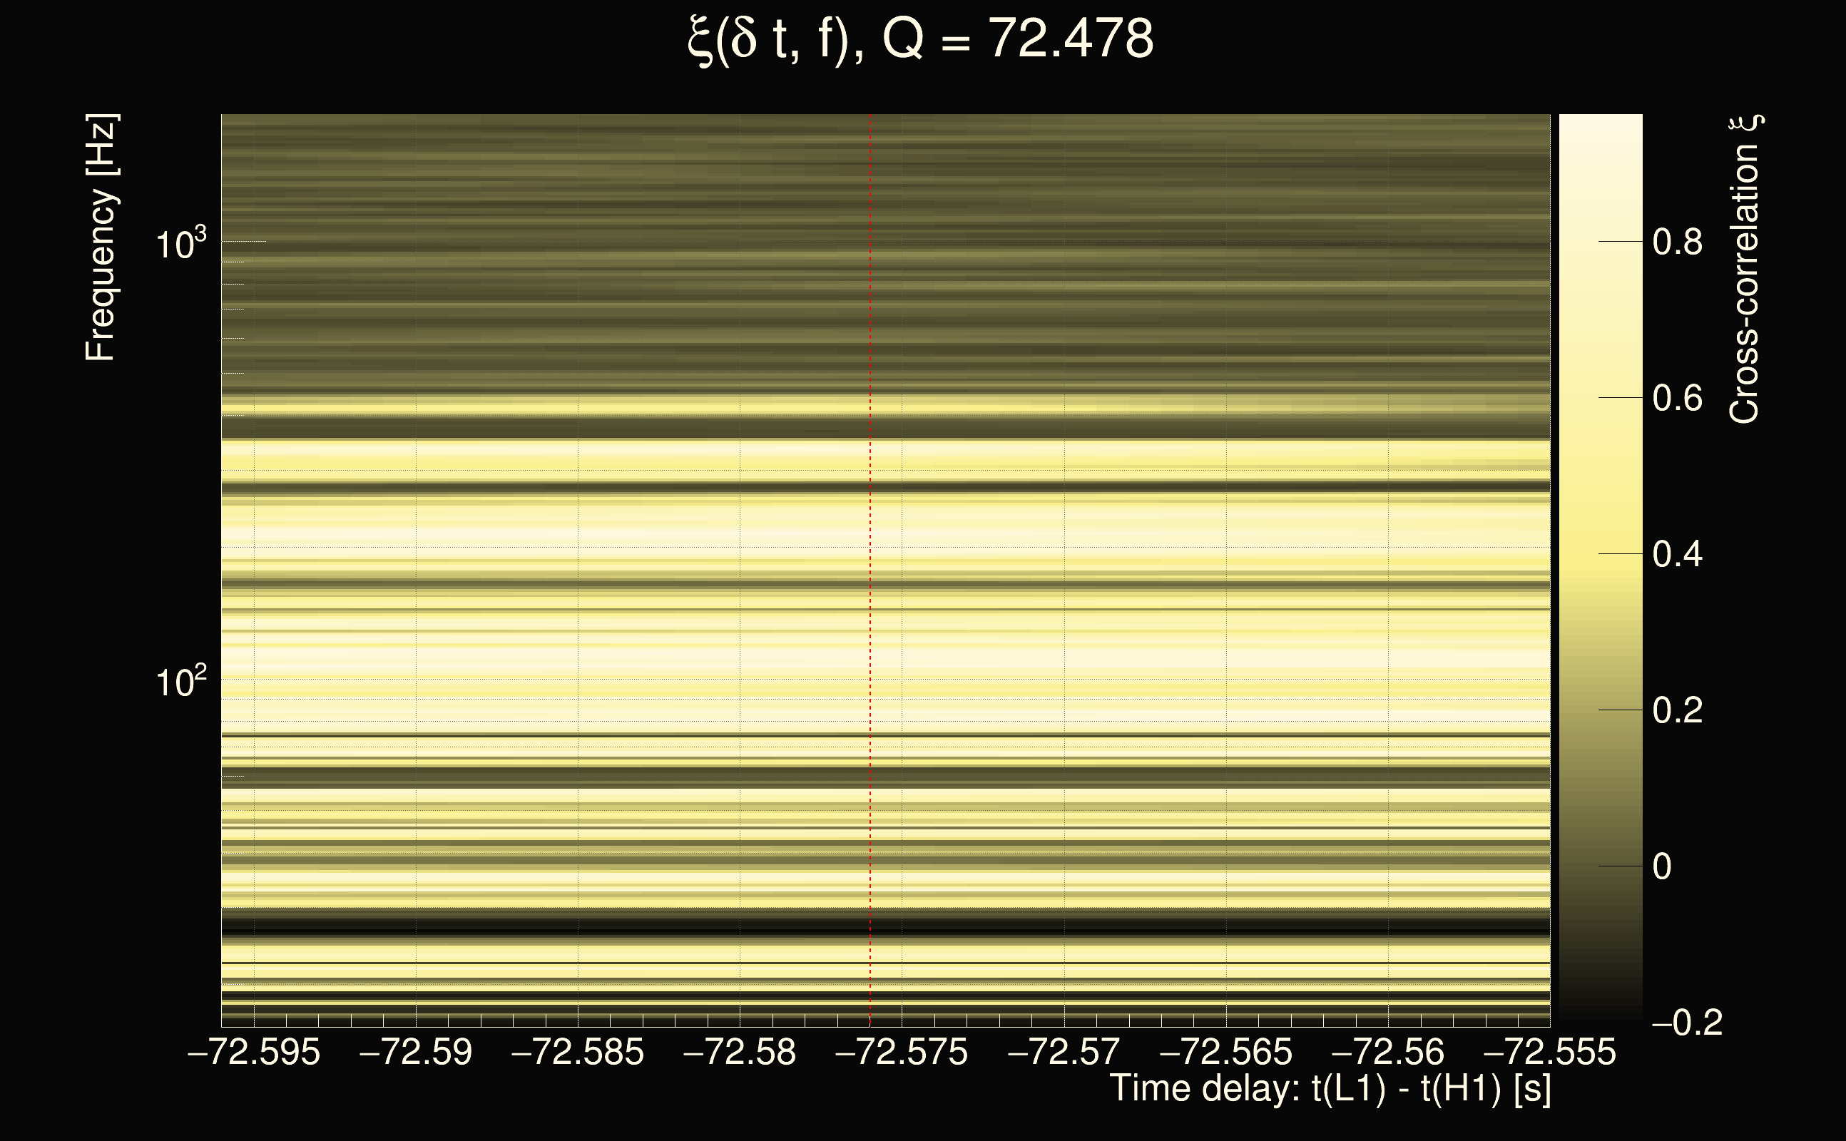Click the −72.595 x-axis tick label
Screen dimensions: 1846x1141
(254, 1052)
